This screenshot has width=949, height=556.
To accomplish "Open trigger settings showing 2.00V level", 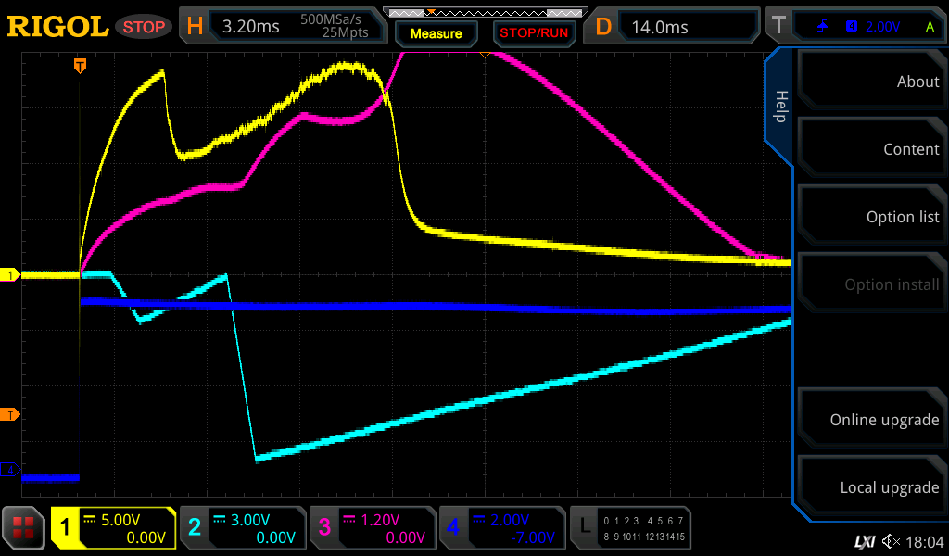I will tap(869, 27).
